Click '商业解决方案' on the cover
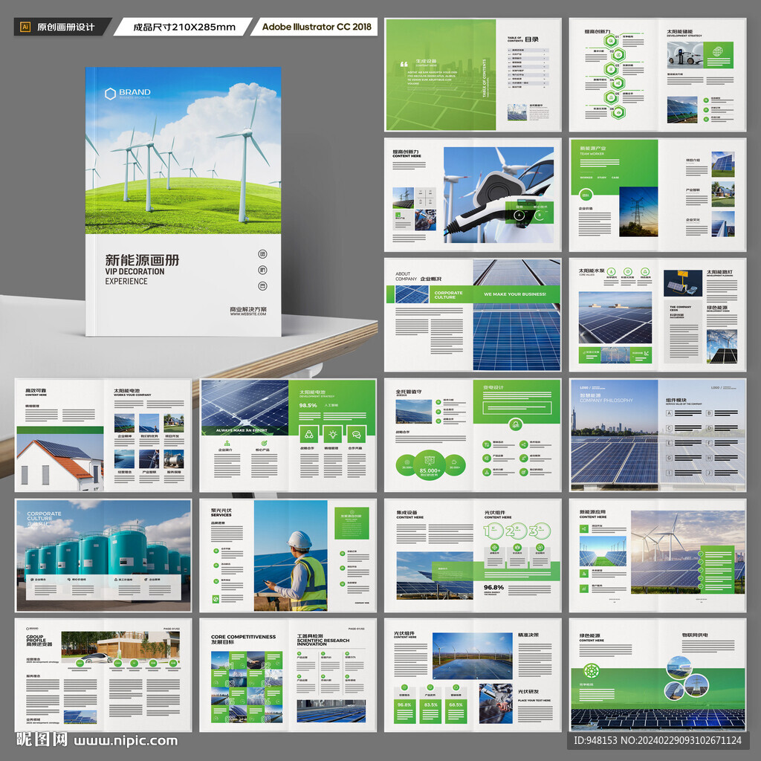Image resolution: width=761 pixels, height=761 pixels. click(248, 308)
